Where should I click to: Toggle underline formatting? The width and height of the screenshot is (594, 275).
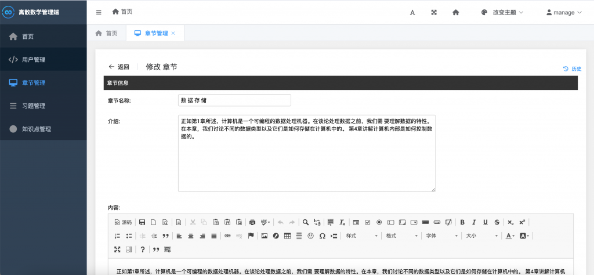(486, 222)
